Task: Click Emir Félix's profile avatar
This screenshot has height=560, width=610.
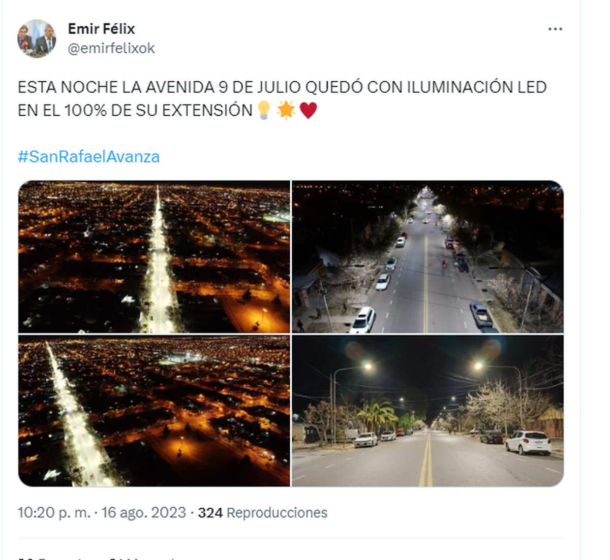Action: tap(36, 39)
